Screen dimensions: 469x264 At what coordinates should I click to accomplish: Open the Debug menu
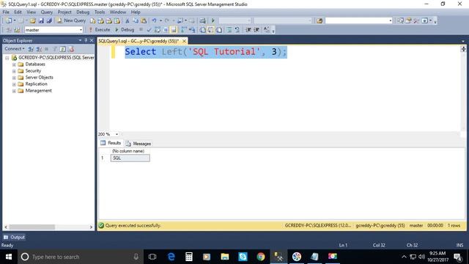pos(83,12)
